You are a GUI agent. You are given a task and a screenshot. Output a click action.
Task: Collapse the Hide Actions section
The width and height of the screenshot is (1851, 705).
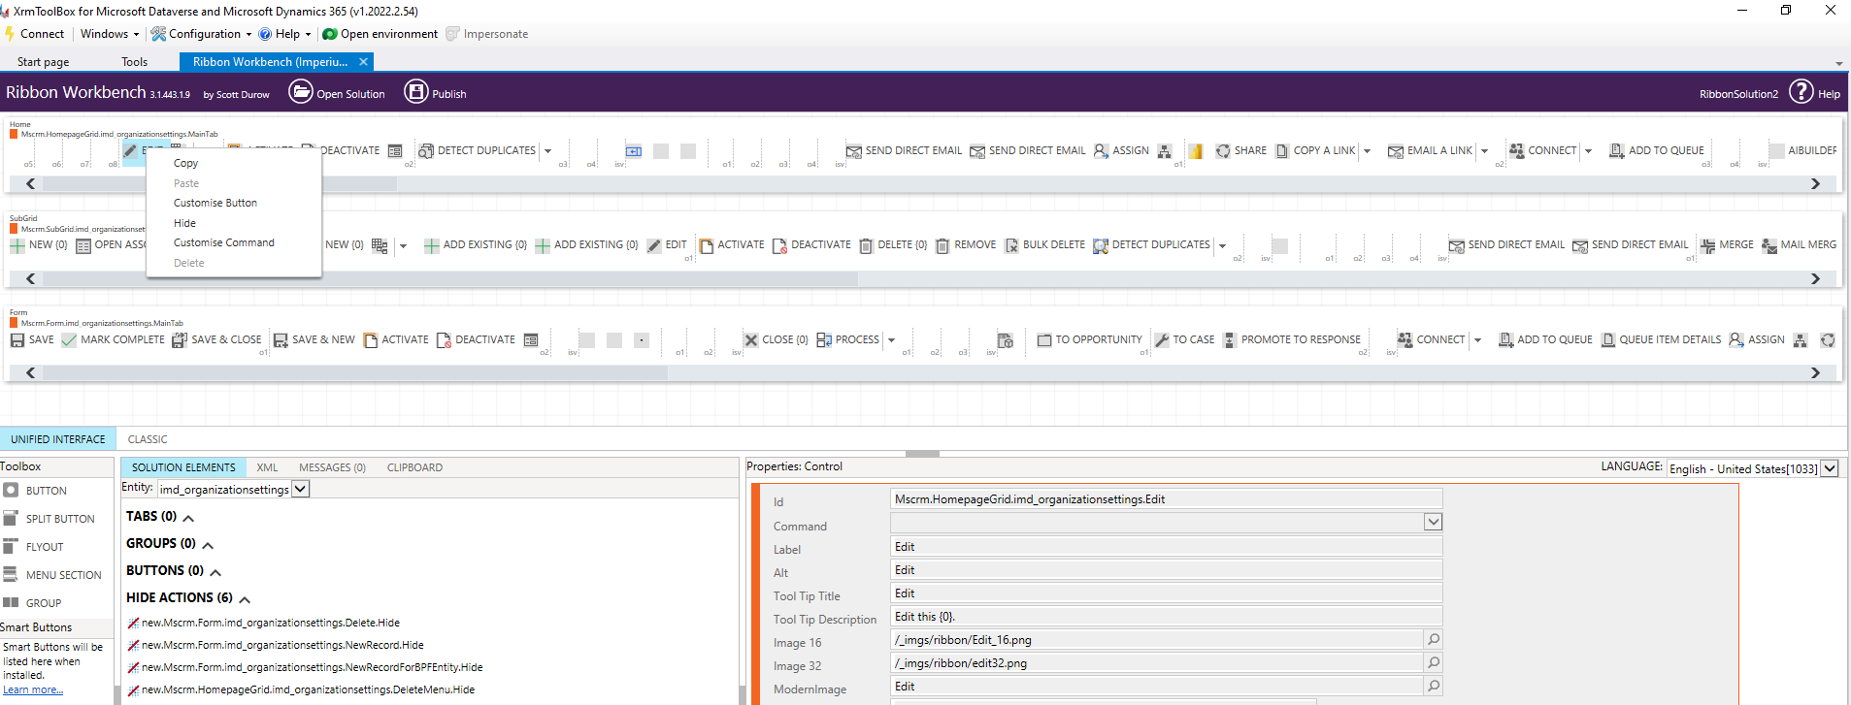click(245, 599)
